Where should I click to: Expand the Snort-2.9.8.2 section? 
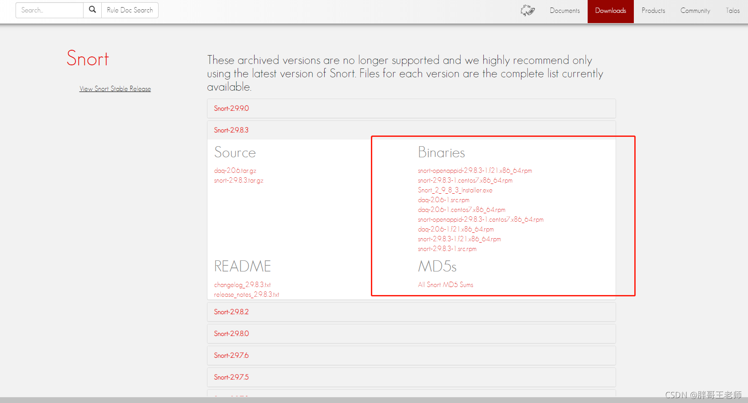411,312
